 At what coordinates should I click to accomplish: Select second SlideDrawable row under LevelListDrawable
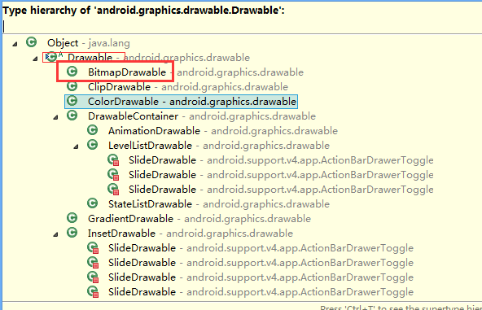[270, 174]
